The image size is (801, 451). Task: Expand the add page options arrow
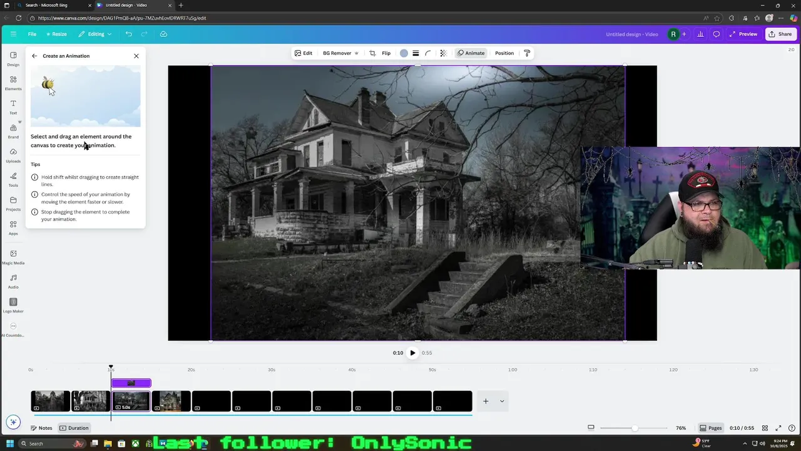pos(501,401)
